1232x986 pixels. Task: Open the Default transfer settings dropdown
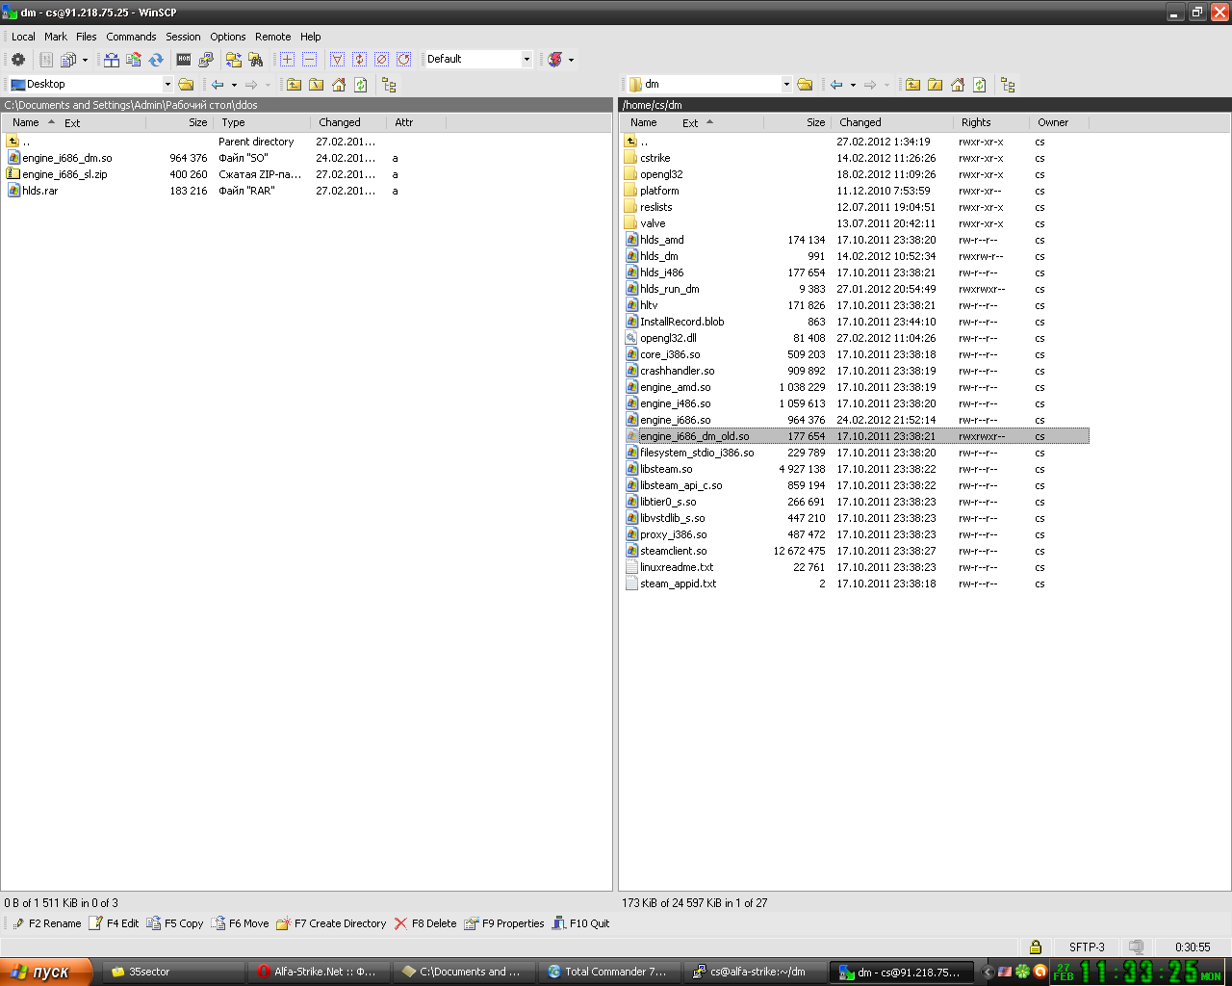526,60
